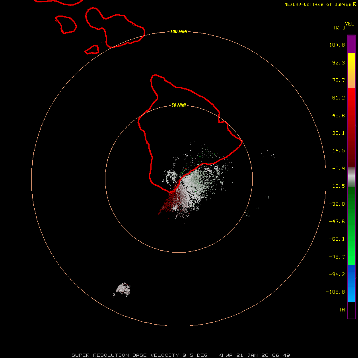Click the -0.9 legend value
Image resolution: width=358 pixels, height=358 pixels.
tap(339, 169)
